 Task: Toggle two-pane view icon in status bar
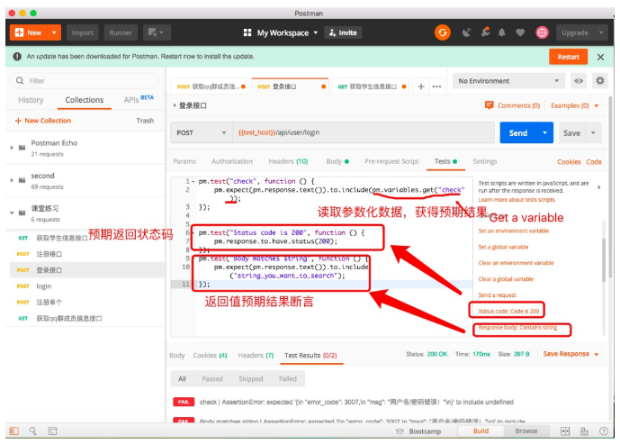pos(565,430)
